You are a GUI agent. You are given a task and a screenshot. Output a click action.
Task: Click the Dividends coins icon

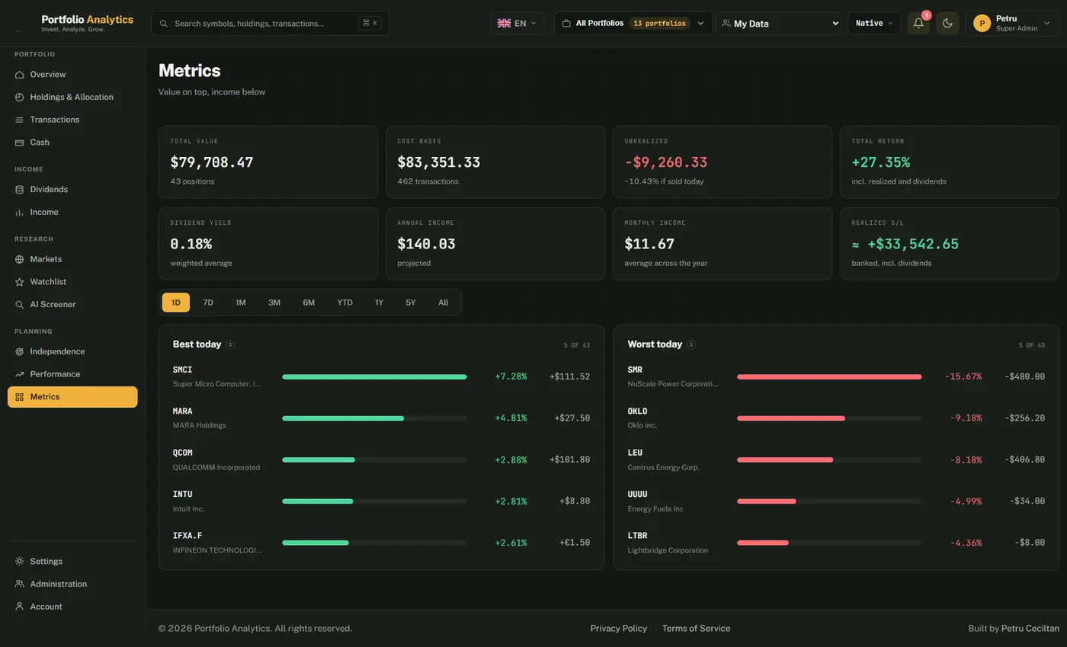click(x=20, y=190)
